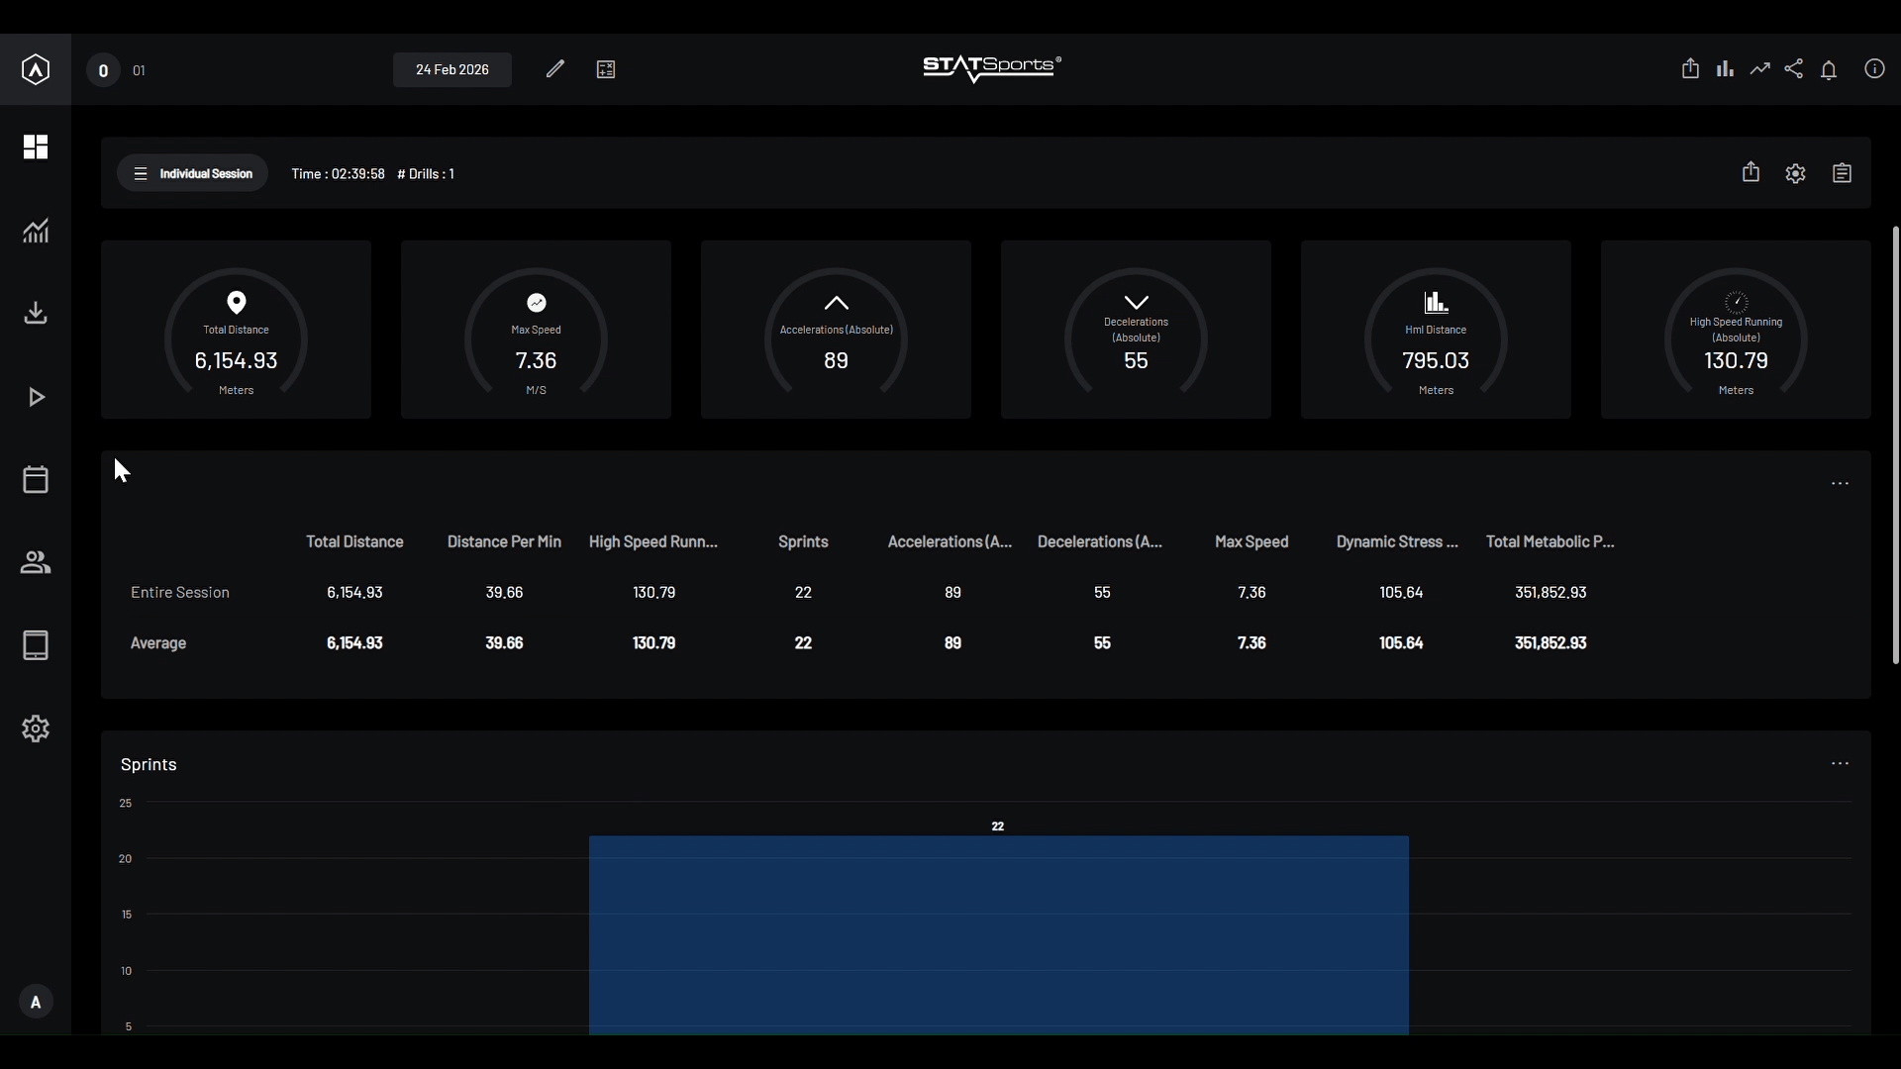Open the session clipboard notes icon
The height and width of the screenshot is (1069, 1901).
(x=1842, y=173)
